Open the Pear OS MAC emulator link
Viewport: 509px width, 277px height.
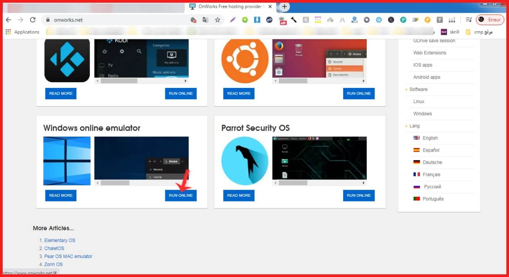click(68, 256)
